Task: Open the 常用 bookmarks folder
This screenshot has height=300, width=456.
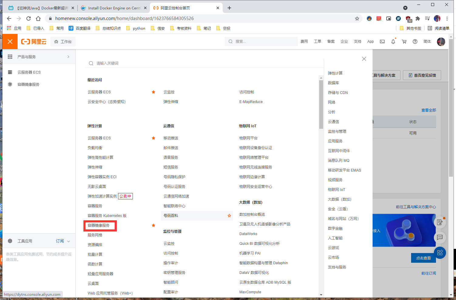Action: point(56,28)
